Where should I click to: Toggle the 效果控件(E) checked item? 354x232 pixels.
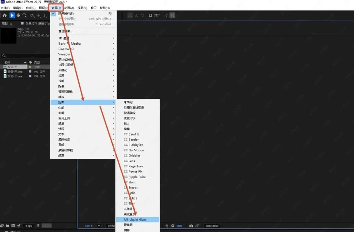(x=83, y=13)
